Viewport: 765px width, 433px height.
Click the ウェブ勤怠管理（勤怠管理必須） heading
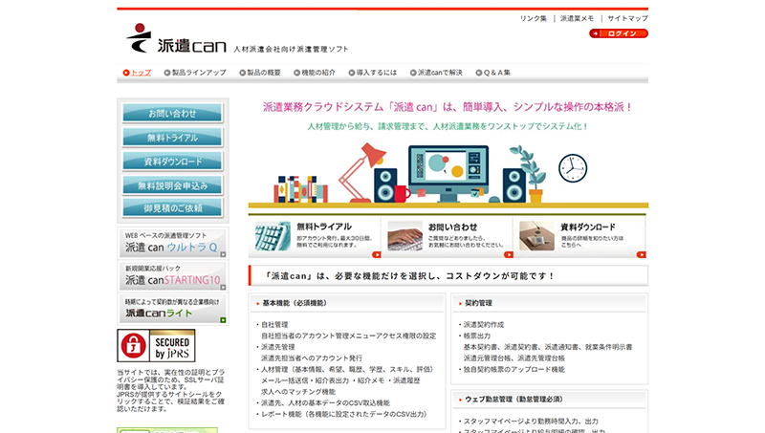tap(514, 400)
